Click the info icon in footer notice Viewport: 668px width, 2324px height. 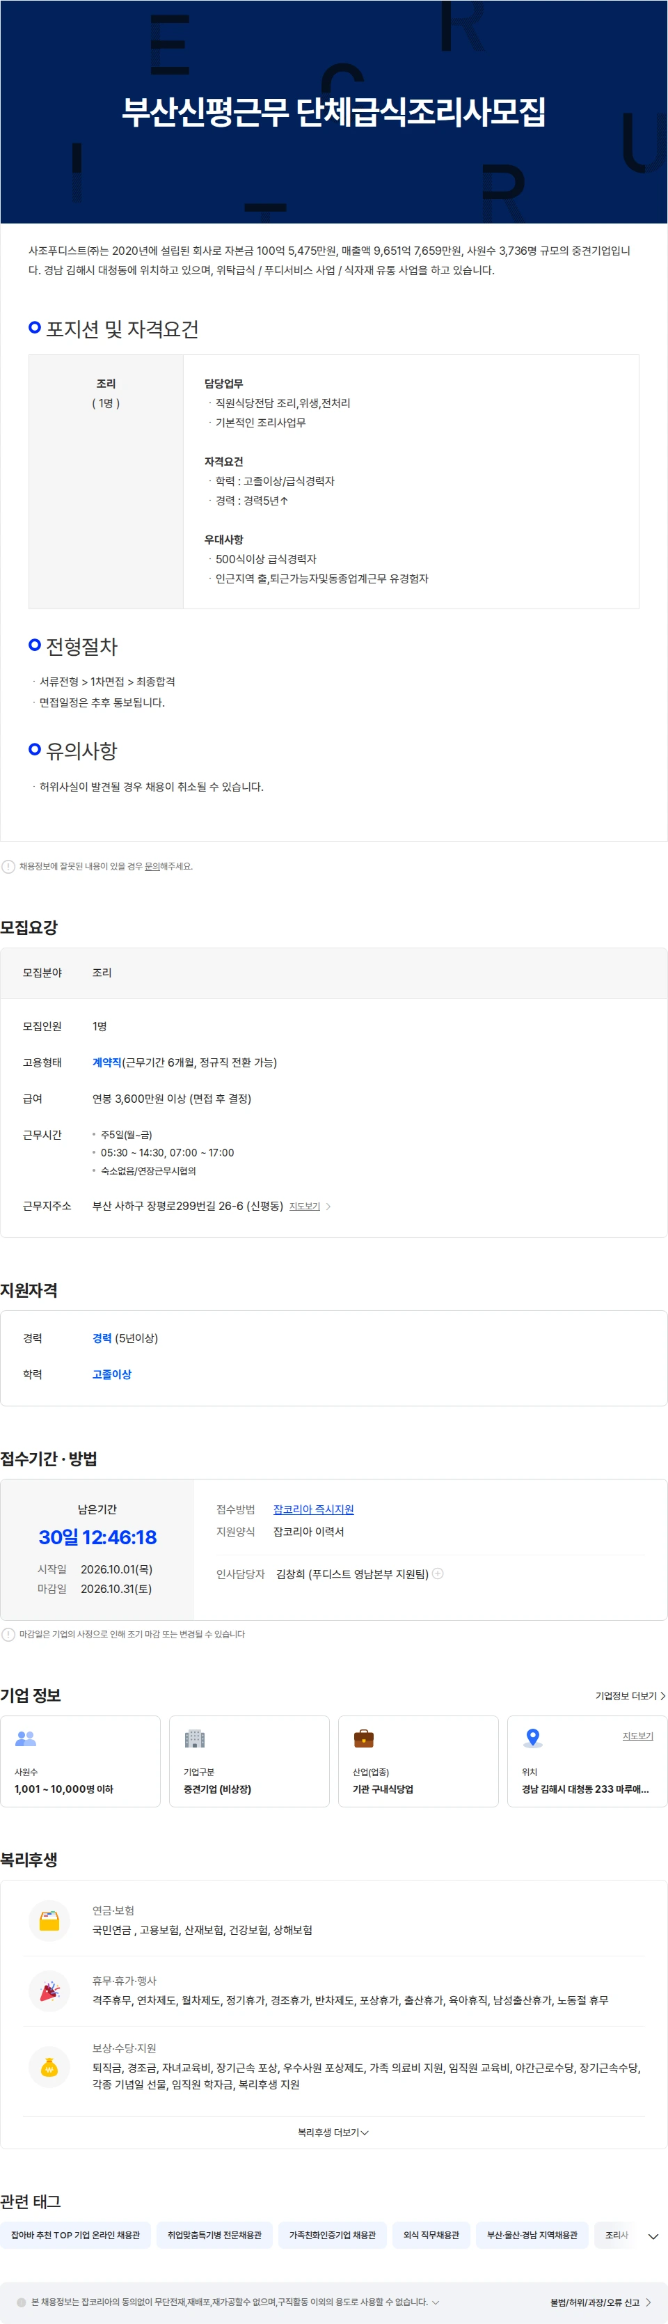click(x=22, y=2302)
